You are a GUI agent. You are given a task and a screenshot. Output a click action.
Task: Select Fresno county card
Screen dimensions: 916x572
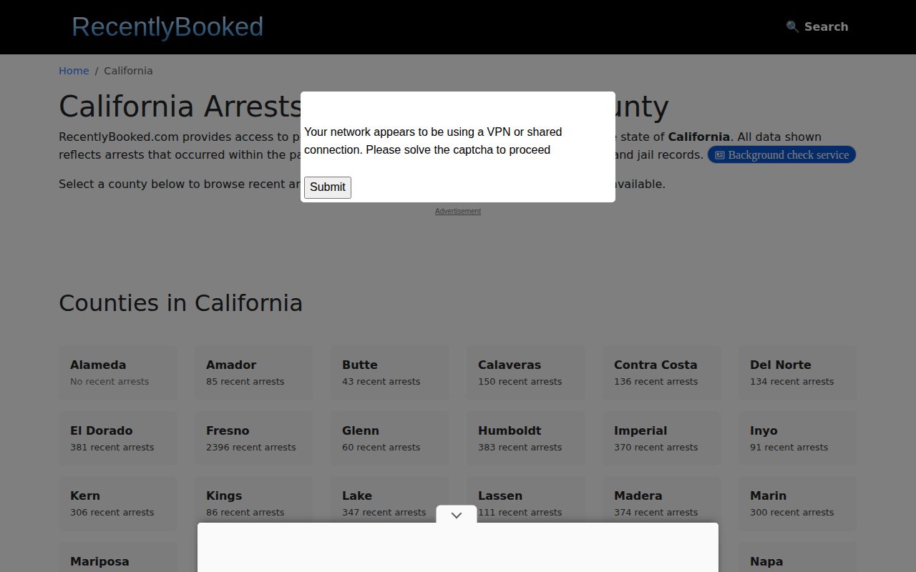(254, 438)
